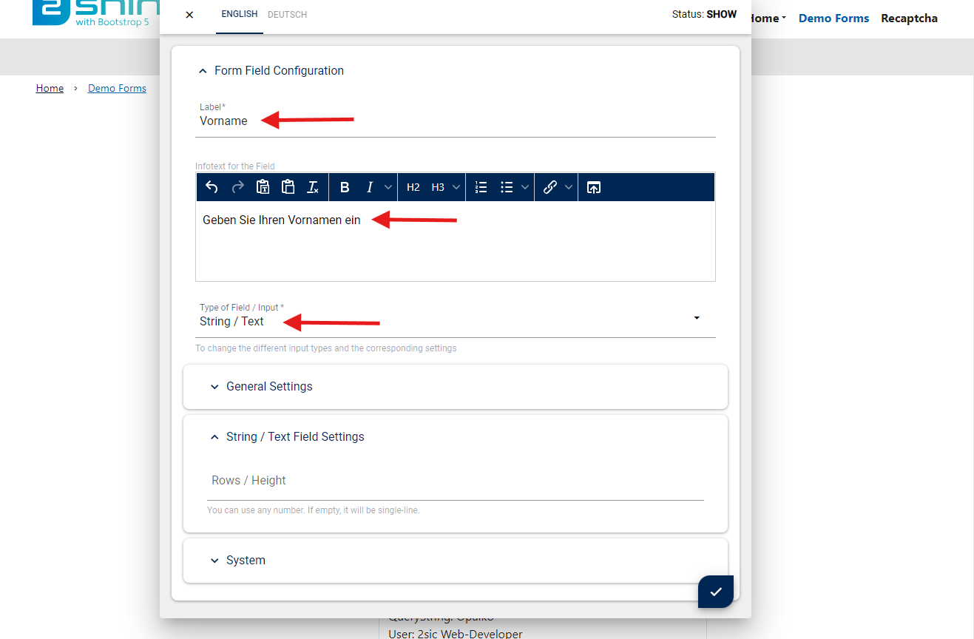Toggle bold formatting
The height and width of the screenshot is (639, 974).
pyautogui.click(x=345, y=187)
